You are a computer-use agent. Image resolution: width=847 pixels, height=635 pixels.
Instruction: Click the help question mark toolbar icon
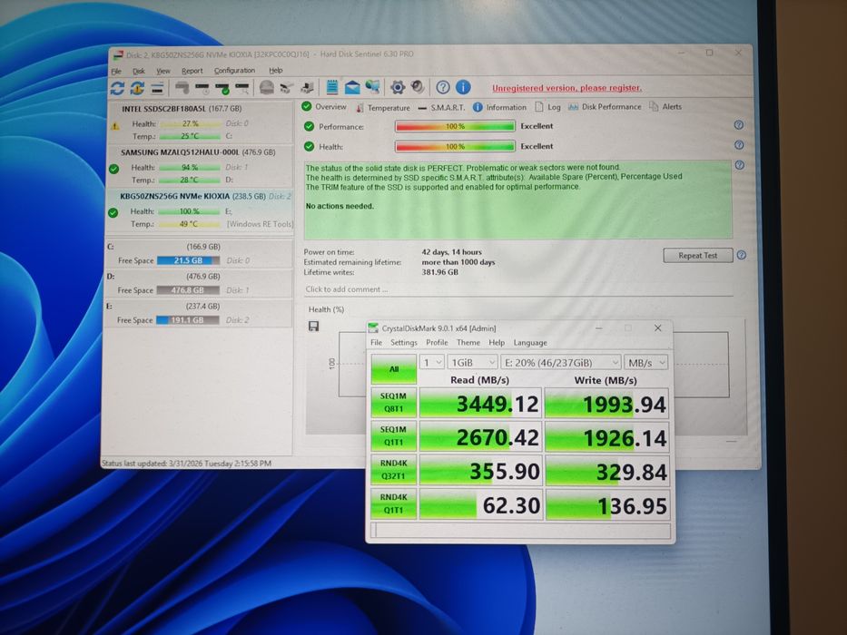[443, 88]
